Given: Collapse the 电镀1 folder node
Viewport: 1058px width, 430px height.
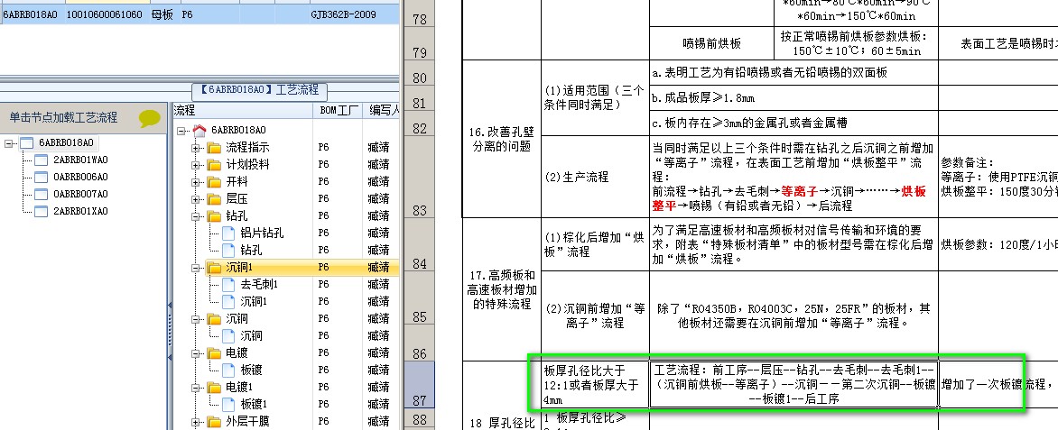Looking at the screenshot, I should 196,387.
